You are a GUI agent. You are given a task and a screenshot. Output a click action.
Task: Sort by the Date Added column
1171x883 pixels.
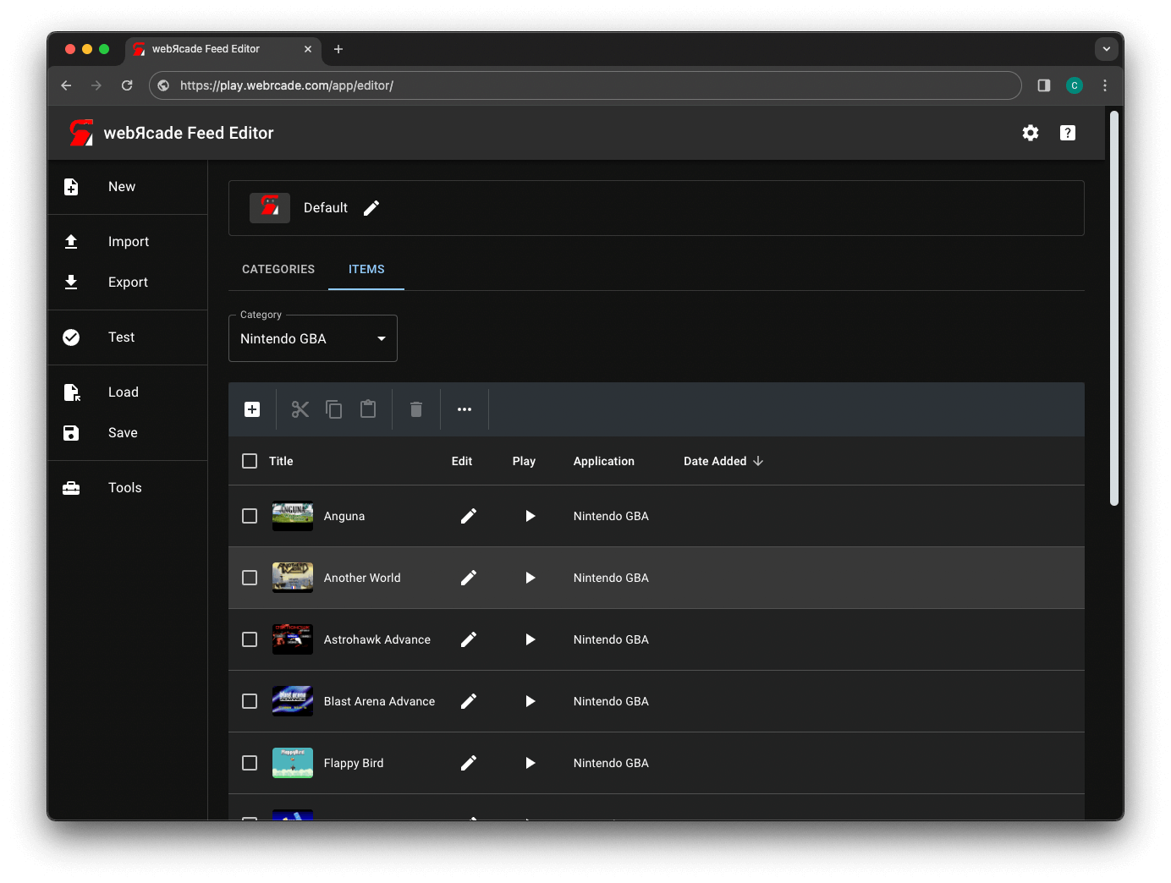tap(723, 461)
